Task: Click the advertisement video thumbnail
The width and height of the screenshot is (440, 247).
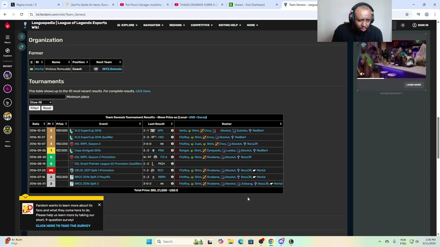Action: [x=392, y=59]
